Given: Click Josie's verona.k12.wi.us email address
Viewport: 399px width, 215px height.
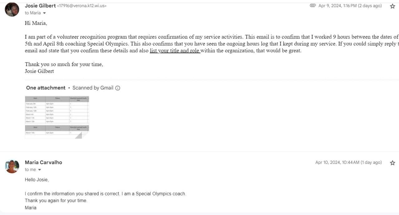Looking at the screenshot, I should 82,6.
